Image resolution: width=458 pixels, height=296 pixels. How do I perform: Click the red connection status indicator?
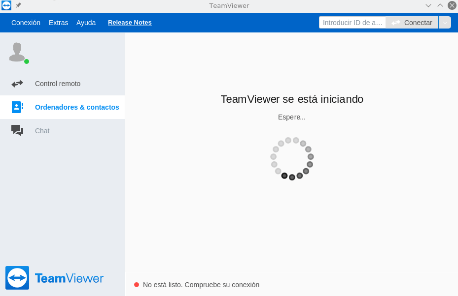(137, 285)
